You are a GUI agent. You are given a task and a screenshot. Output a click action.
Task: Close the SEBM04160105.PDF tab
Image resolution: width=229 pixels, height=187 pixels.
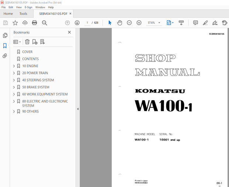point(71,14)
